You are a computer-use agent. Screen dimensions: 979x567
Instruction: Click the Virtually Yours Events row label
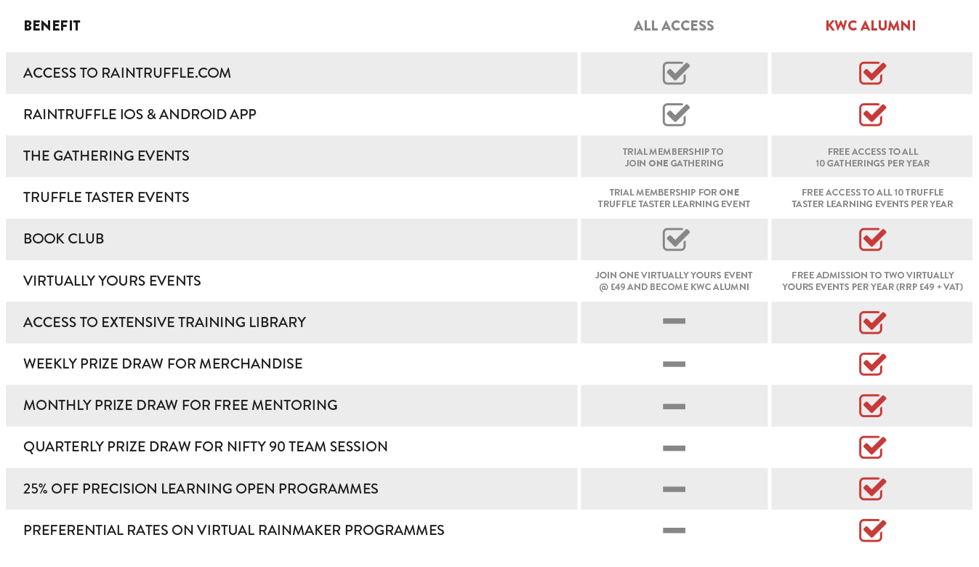pos(112,281)
